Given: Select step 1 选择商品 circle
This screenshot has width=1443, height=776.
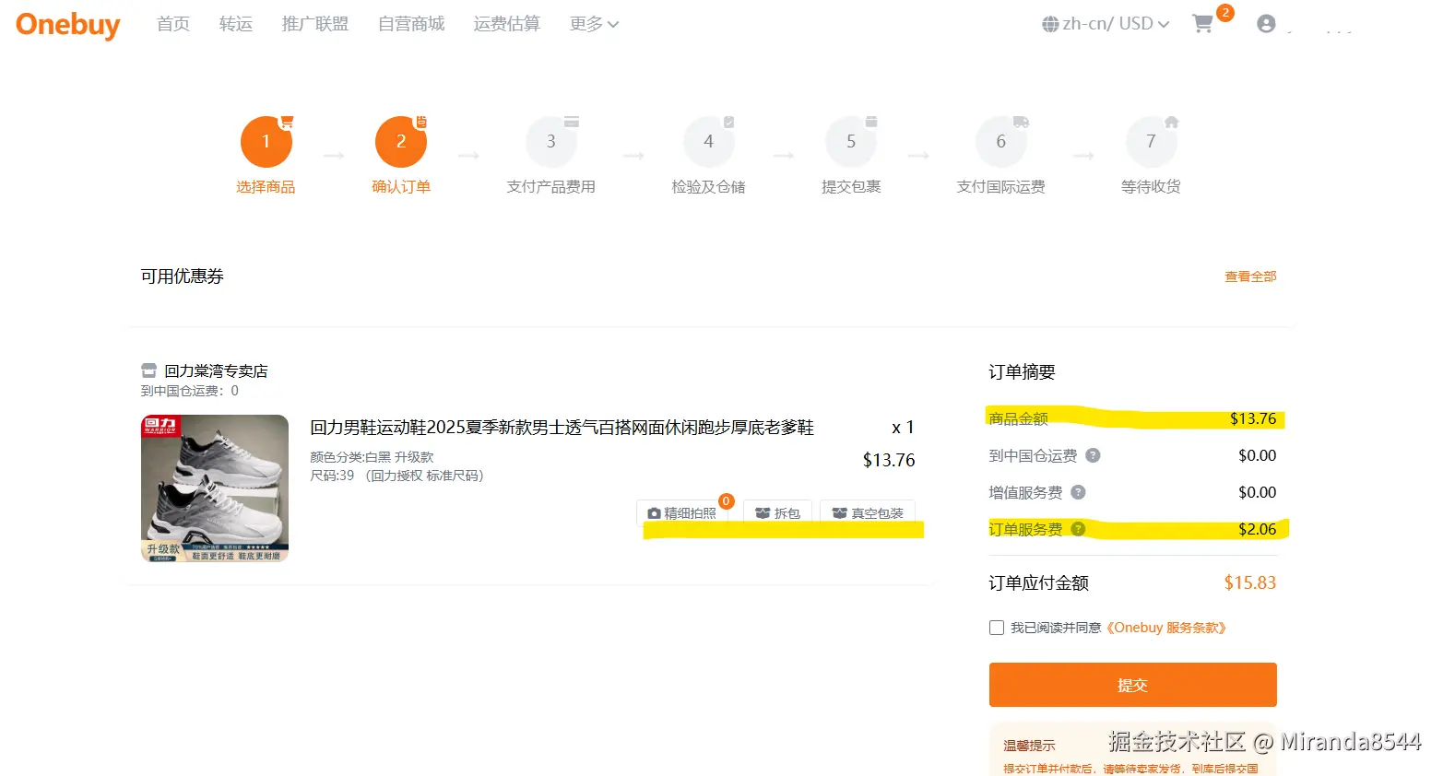Looking at the screenshot, I should click(266, 141).
